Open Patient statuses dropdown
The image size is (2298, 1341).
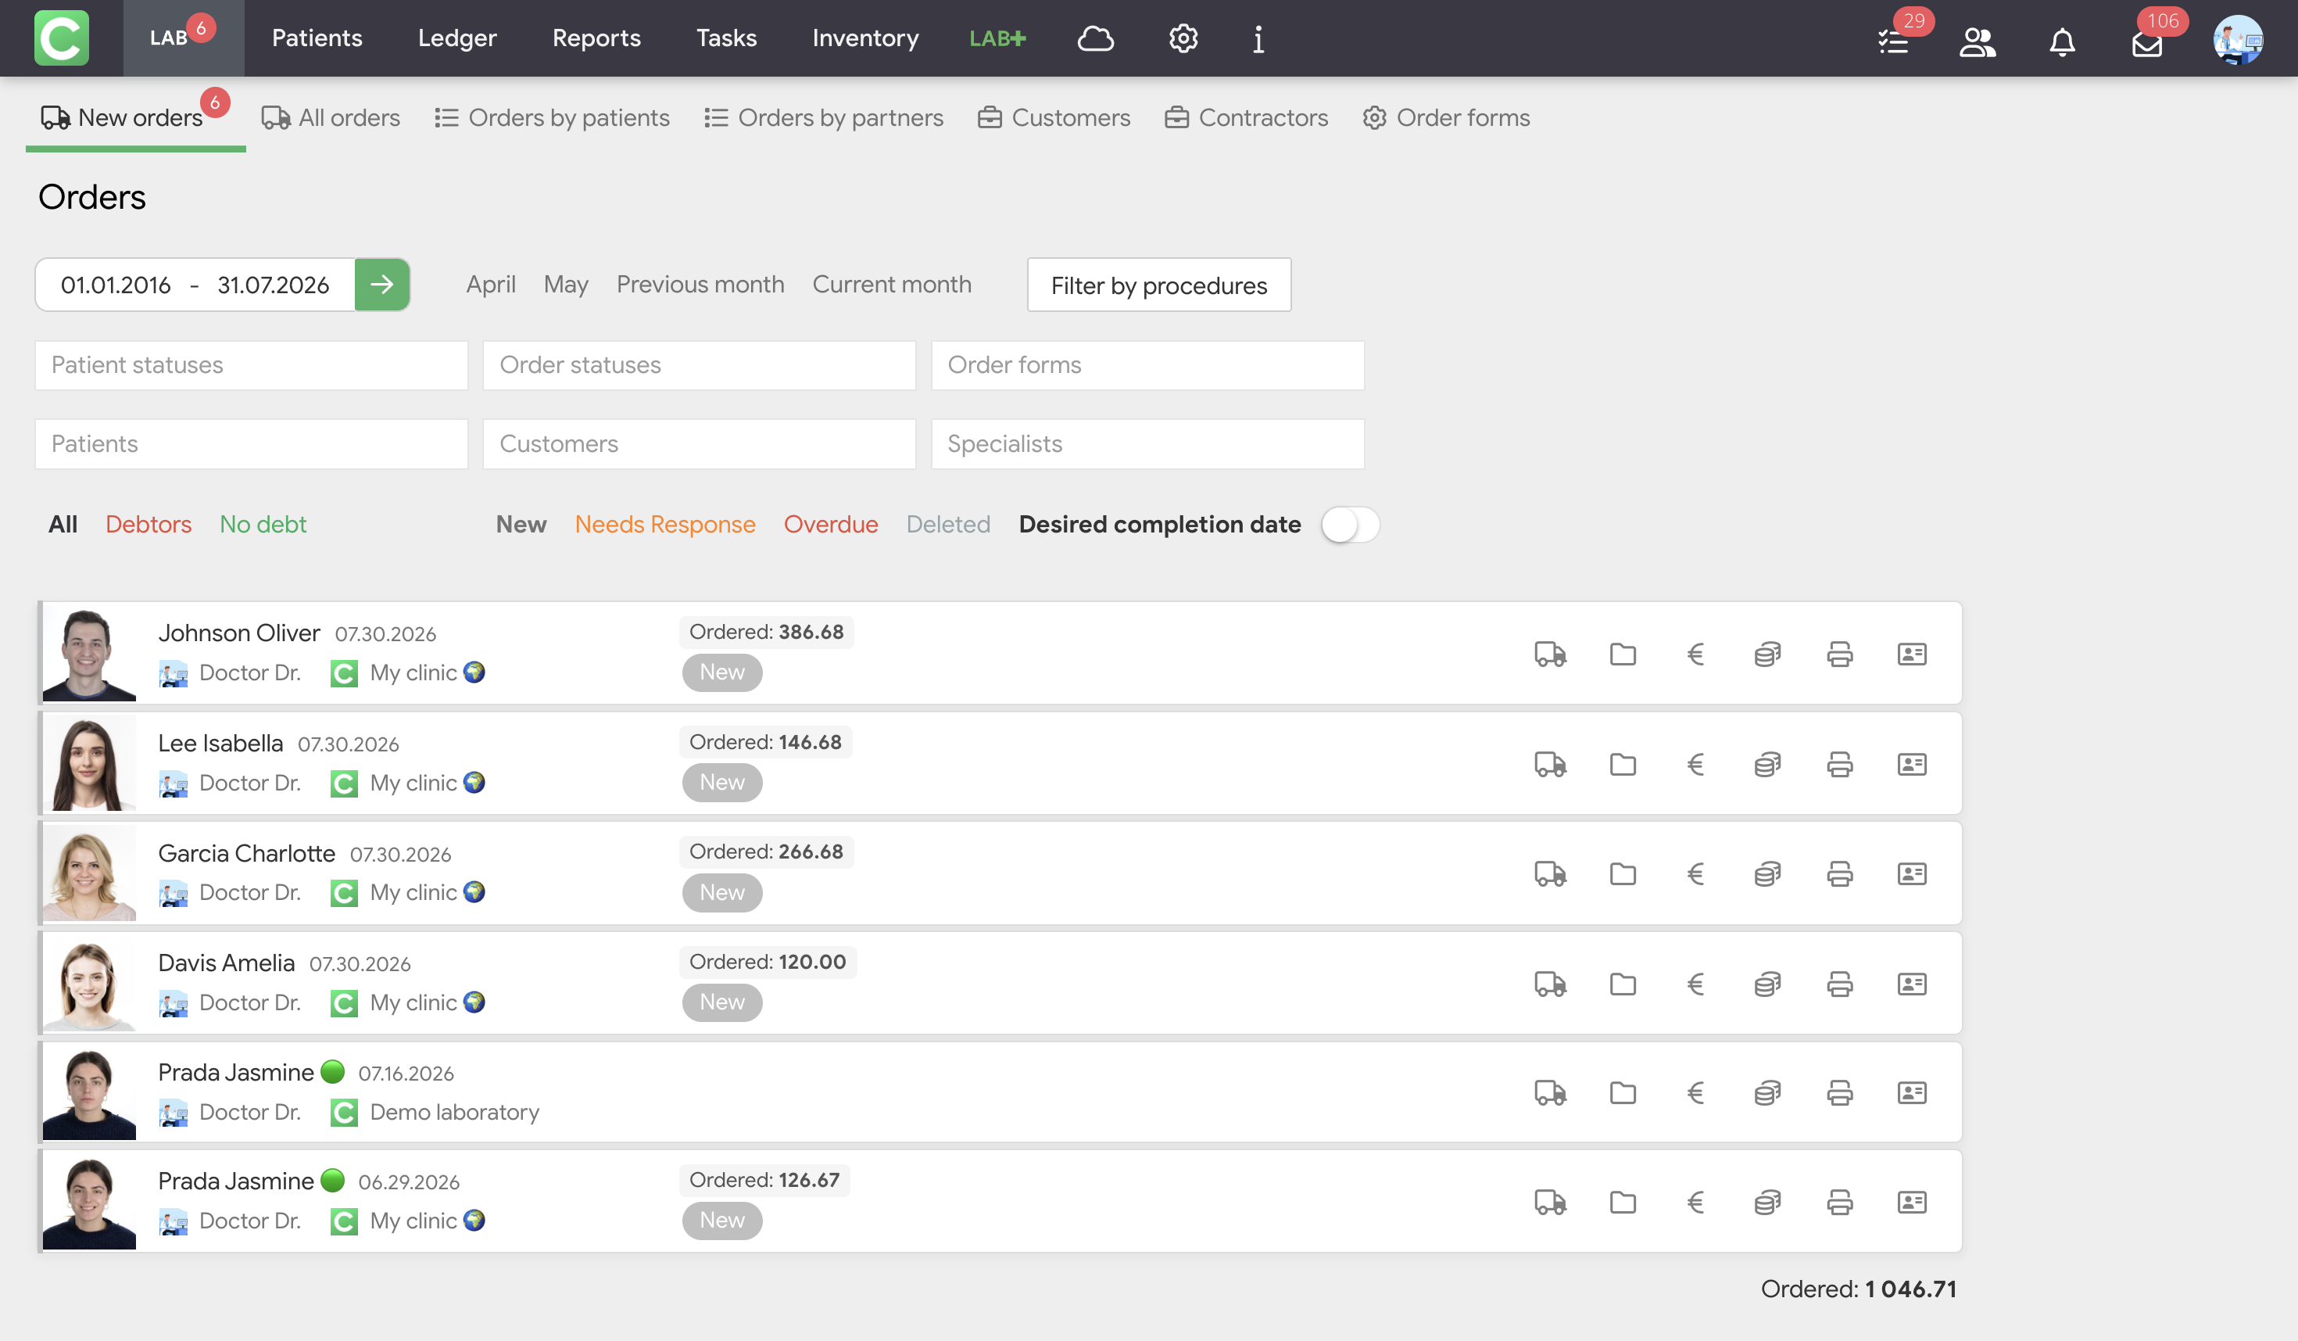(251, 365)
